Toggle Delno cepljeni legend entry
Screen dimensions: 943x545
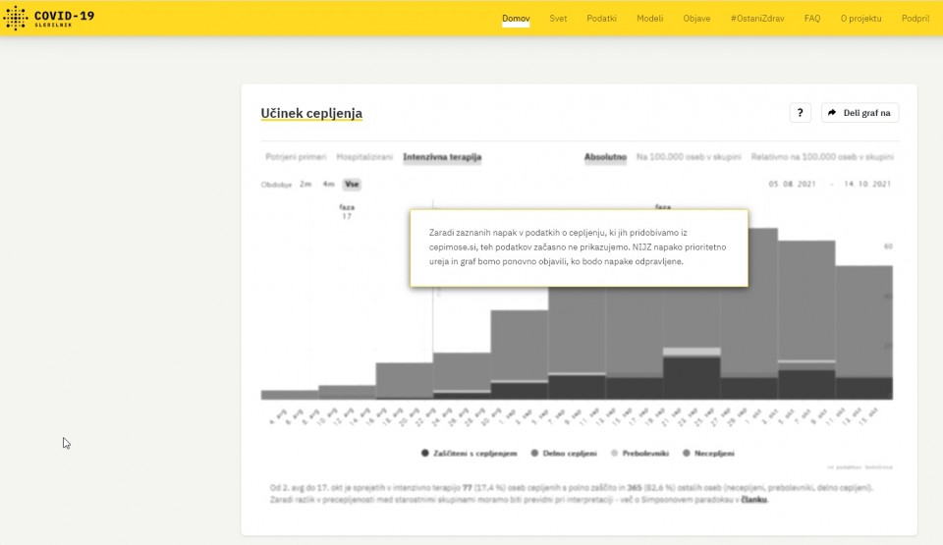click(x=564, y=453)
